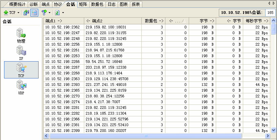Switch to the 报表 tab
Image resolution: width=277 pixels, height=140 pixels.
coord(136,4)
